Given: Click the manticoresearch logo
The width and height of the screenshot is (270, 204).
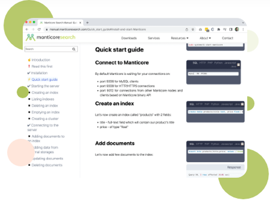Looking at the screenshot, I should [x=50, y=37].
